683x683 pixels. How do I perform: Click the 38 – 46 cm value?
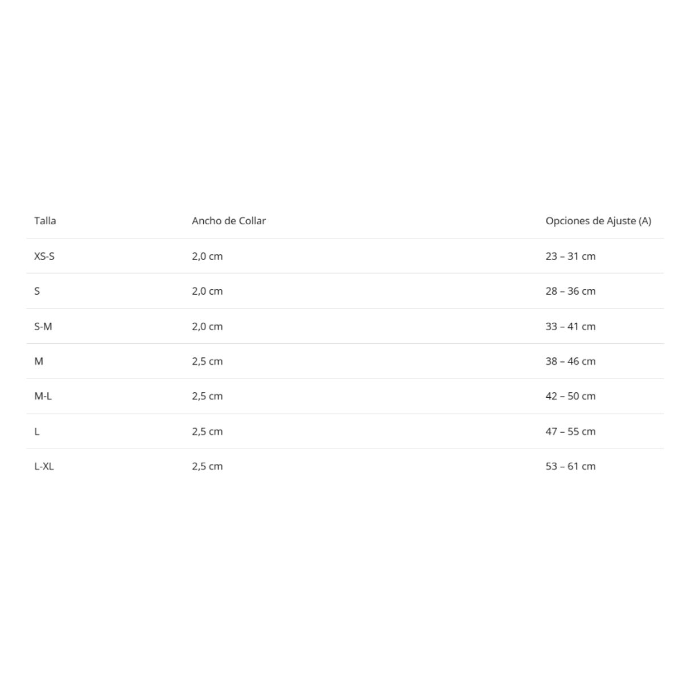tap(570, 361)
